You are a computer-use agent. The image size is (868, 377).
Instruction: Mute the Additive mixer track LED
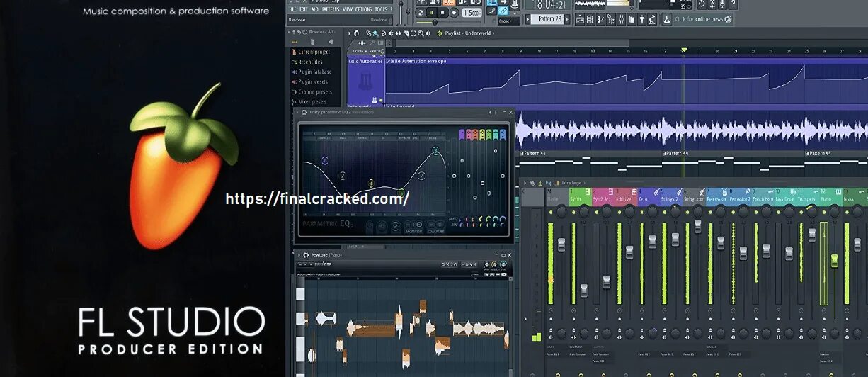click(x=619, y=212)
